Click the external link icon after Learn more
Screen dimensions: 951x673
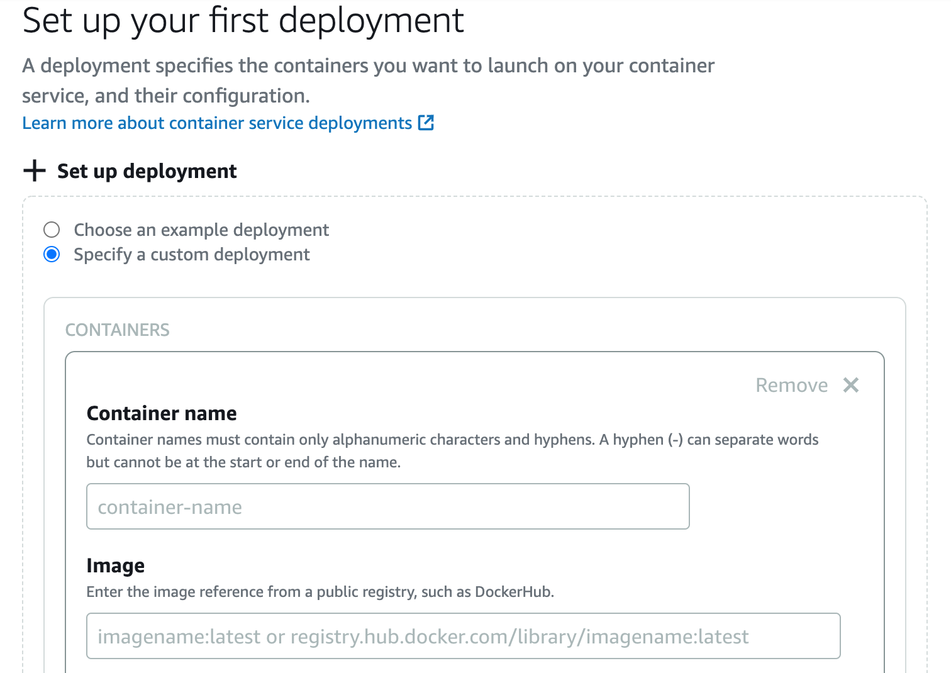[x=426, y=123]
